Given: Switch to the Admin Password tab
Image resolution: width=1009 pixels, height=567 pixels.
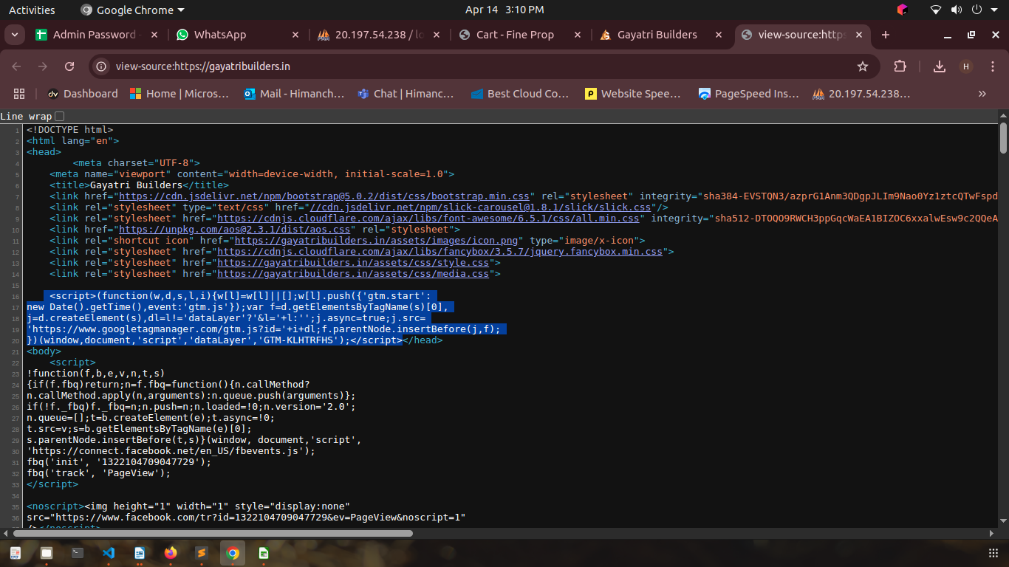Looking at the screenshot, I should (x=95, y=35).
